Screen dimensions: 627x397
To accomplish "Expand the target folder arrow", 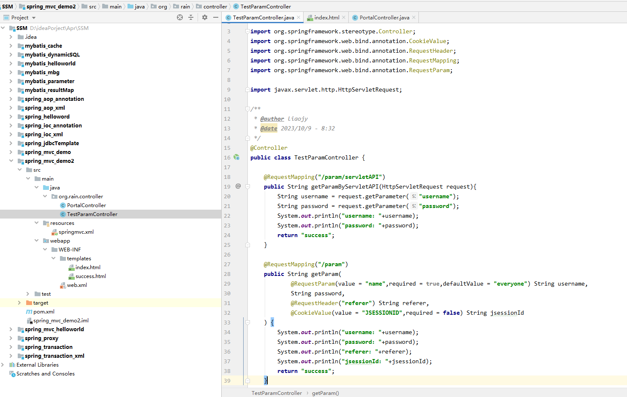I will click(19, 303).
